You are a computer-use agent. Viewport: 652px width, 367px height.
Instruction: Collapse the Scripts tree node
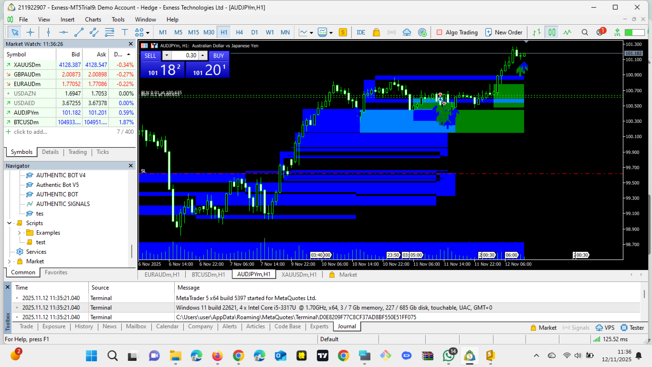(10, 223)
